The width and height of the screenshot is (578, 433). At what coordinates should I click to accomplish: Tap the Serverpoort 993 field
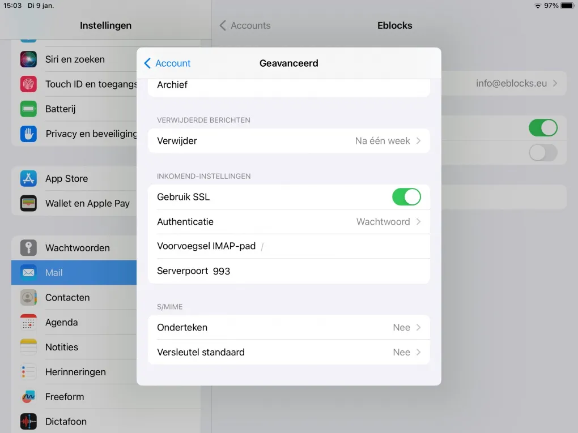[317, 271]
